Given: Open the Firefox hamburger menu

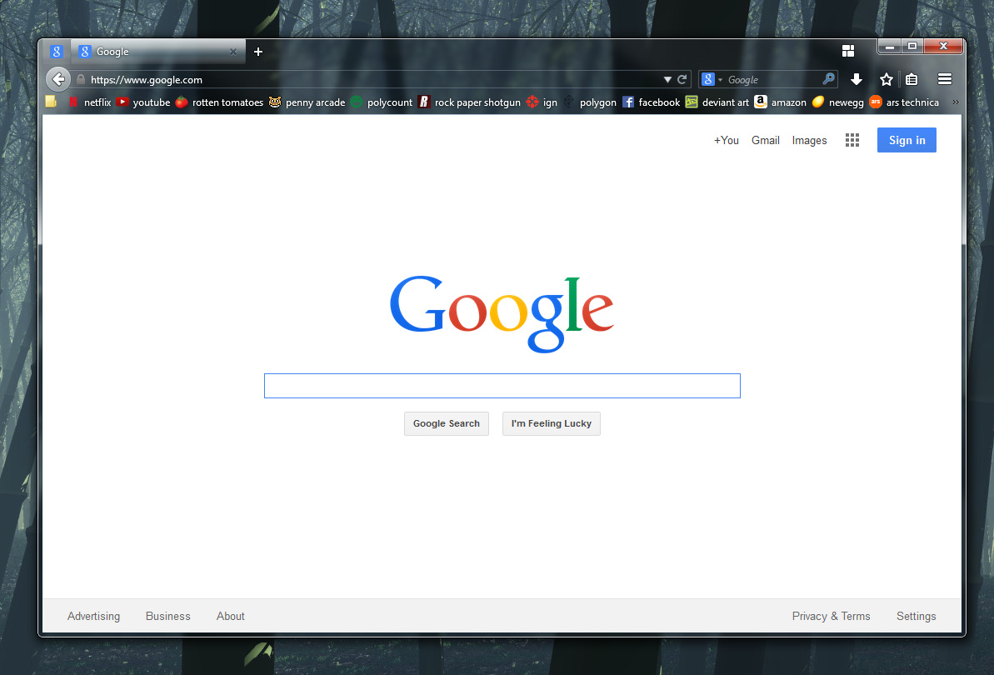Looking at the screenshot, I should [x=944, y=79].
